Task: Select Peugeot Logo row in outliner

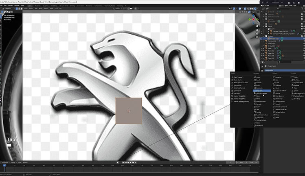Action: pyautogui.click(x=283, y=39)
